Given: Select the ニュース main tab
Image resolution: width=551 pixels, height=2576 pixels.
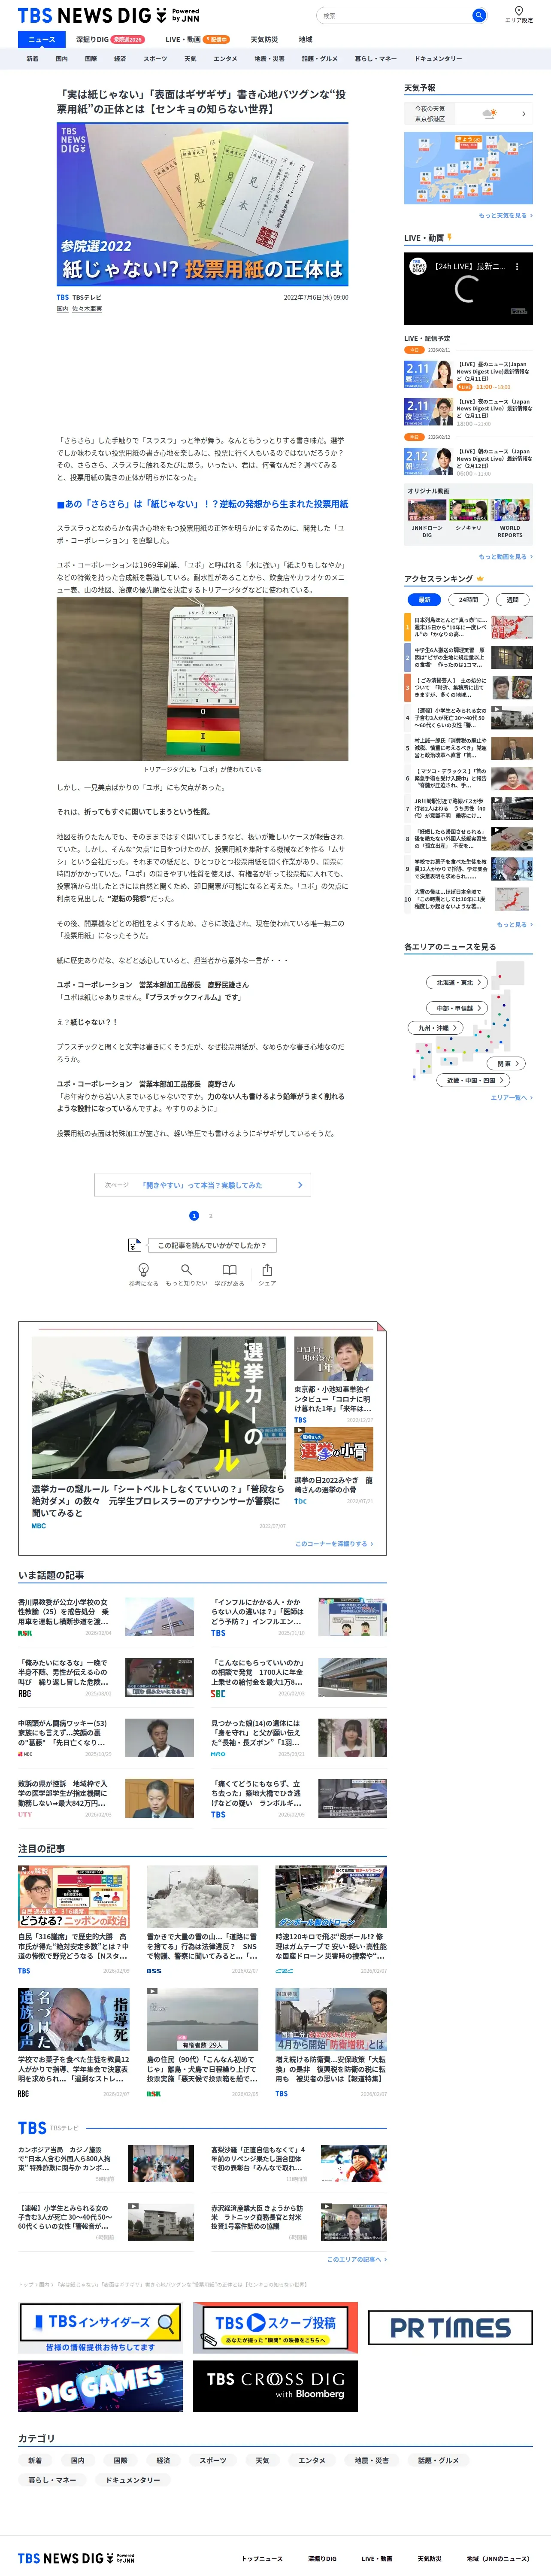Looking at the screenshot, I should [x=42, y=39].
